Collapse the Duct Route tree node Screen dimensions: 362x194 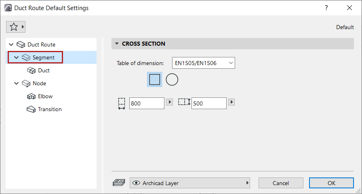pos(11,44)
